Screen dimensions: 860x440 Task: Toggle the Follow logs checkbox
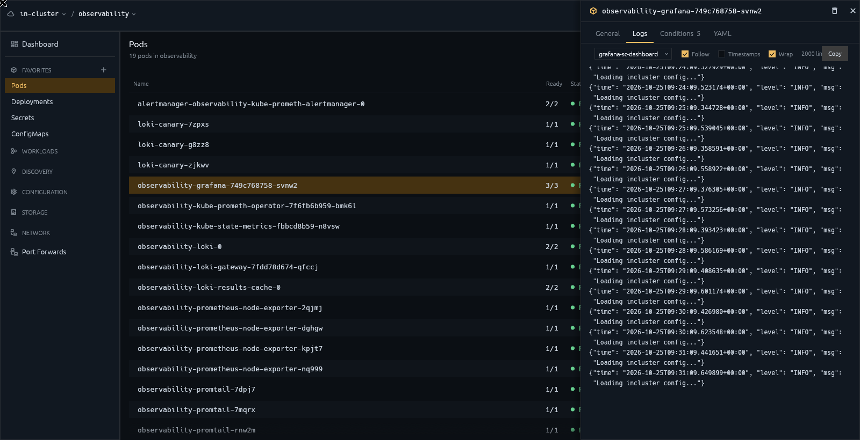point(685,54)
